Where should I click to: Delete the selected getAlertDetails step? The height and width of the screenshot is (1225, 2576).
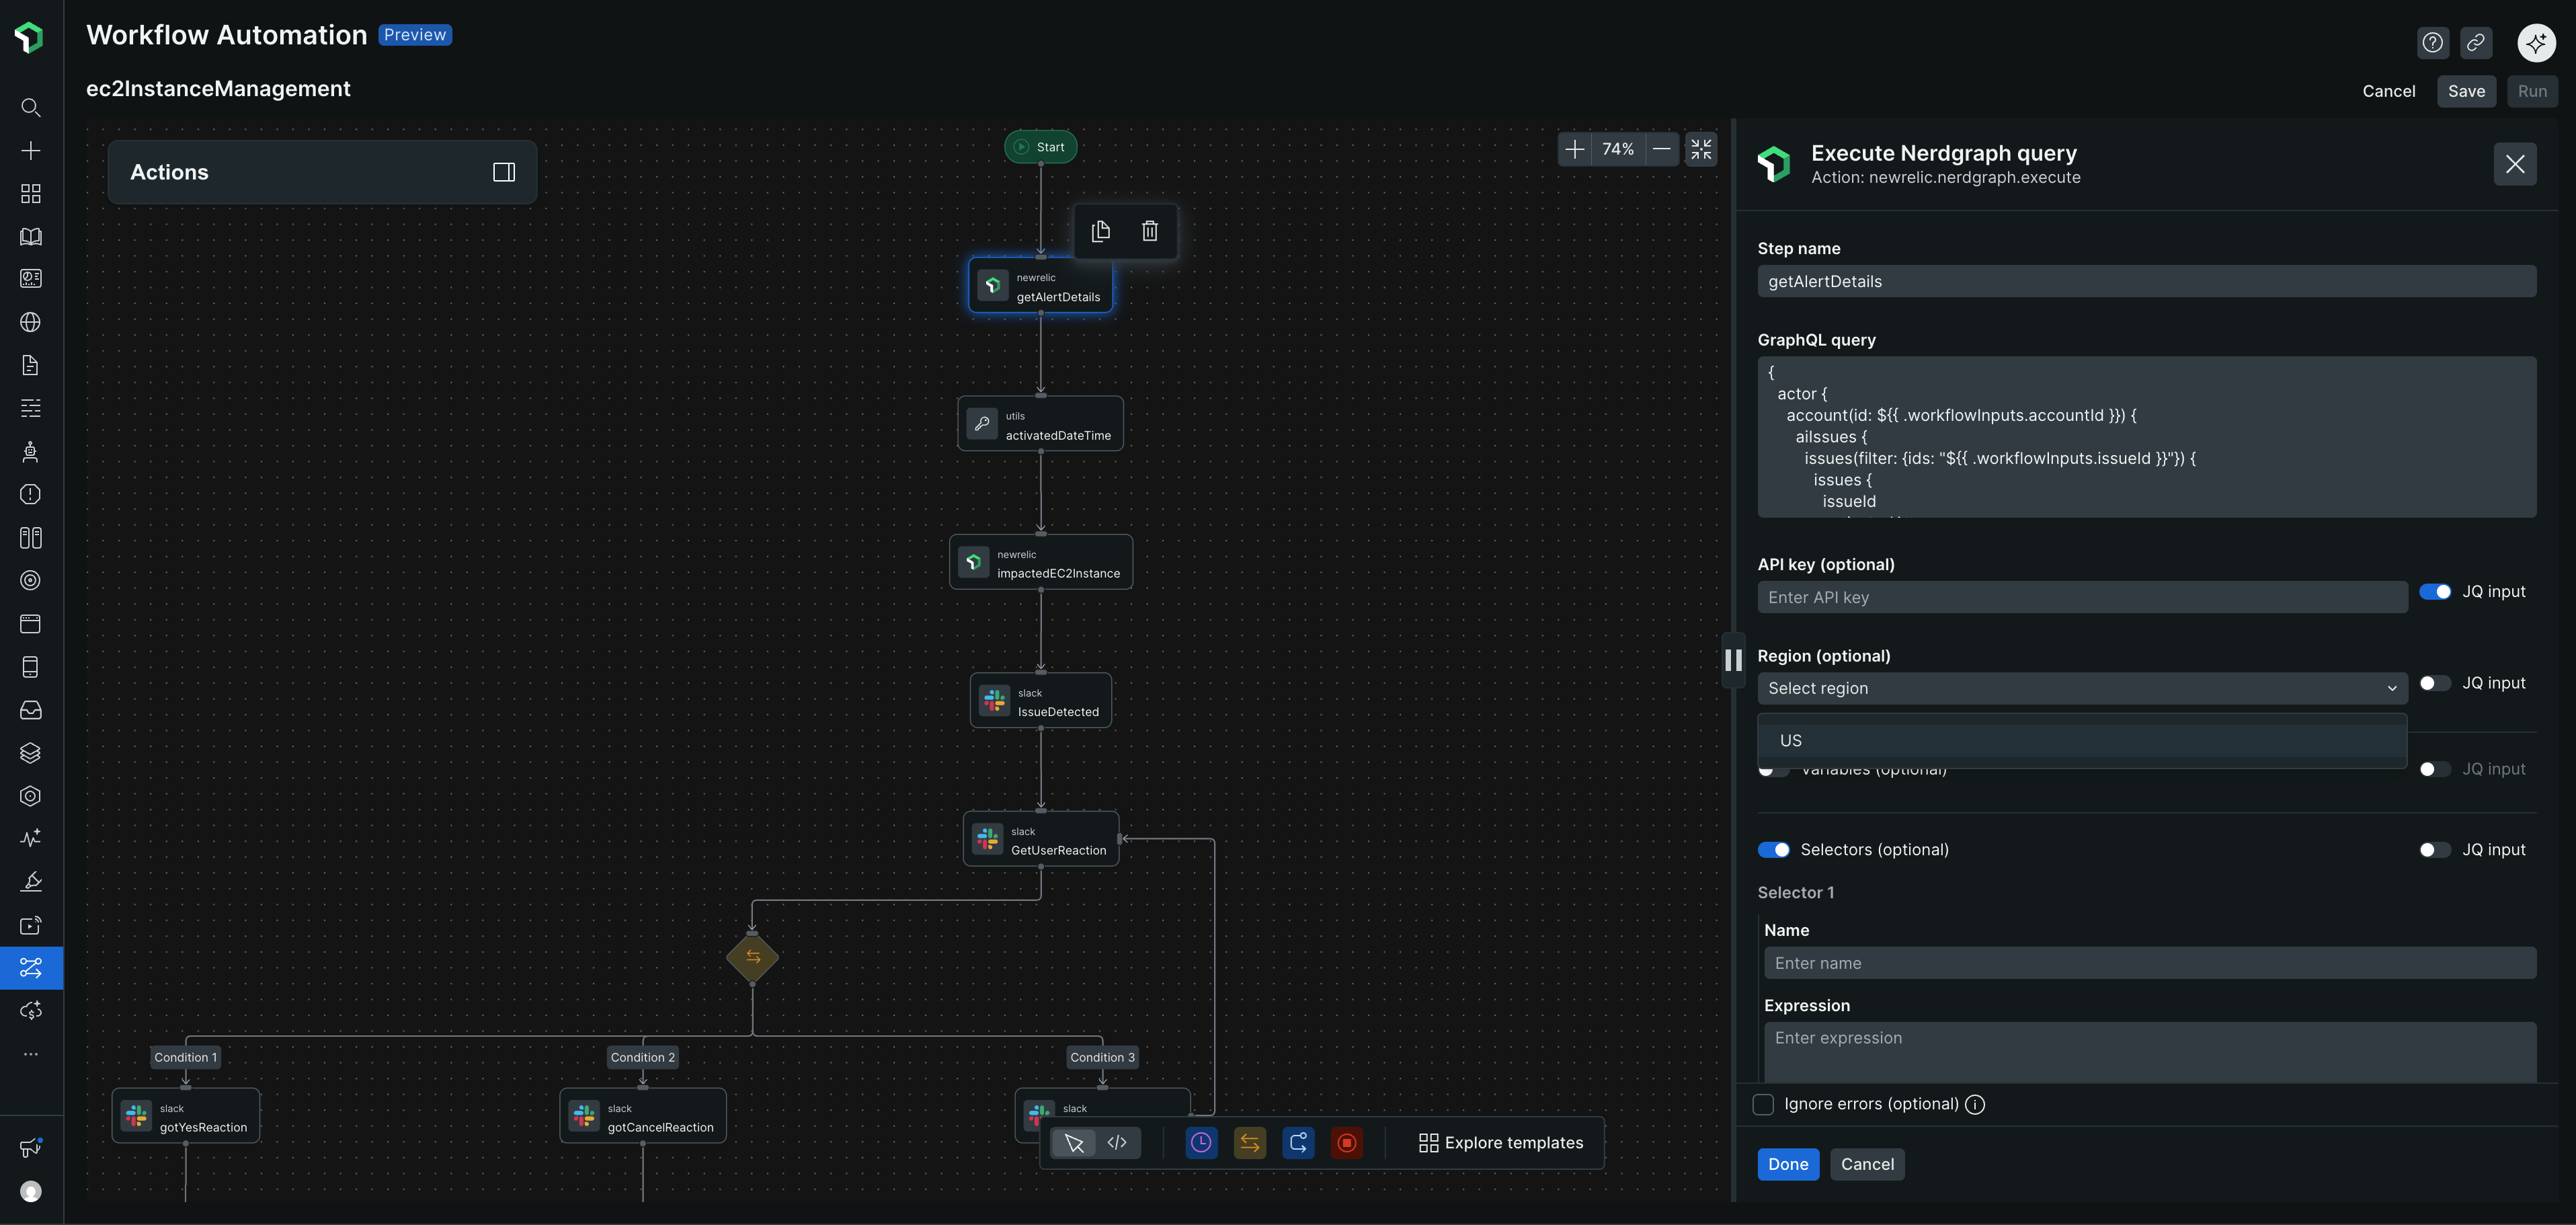click(1149, 231)
